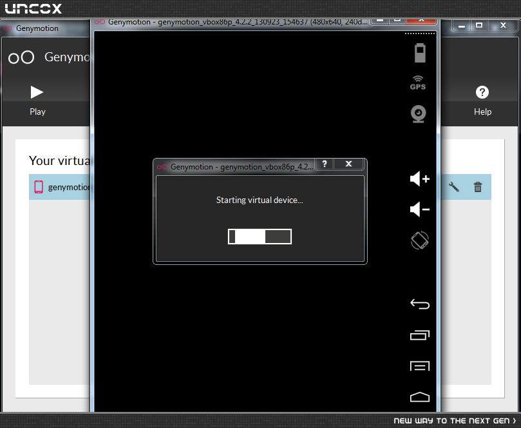Click the Your virtual devices heading
This screenshot has width=521, height=428.
click(59, 160)
